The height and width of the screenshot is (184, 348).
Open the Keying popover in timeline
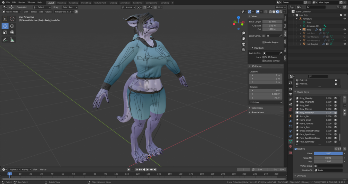(x=26, y=169)
